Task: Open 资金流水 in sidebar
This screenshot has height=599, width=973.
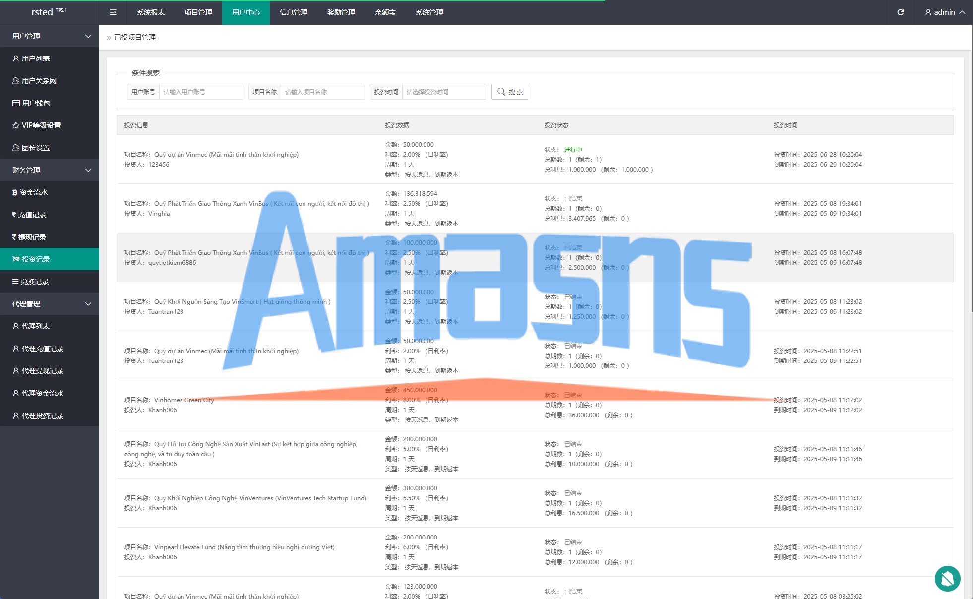Action: click(x=33, y=192)
